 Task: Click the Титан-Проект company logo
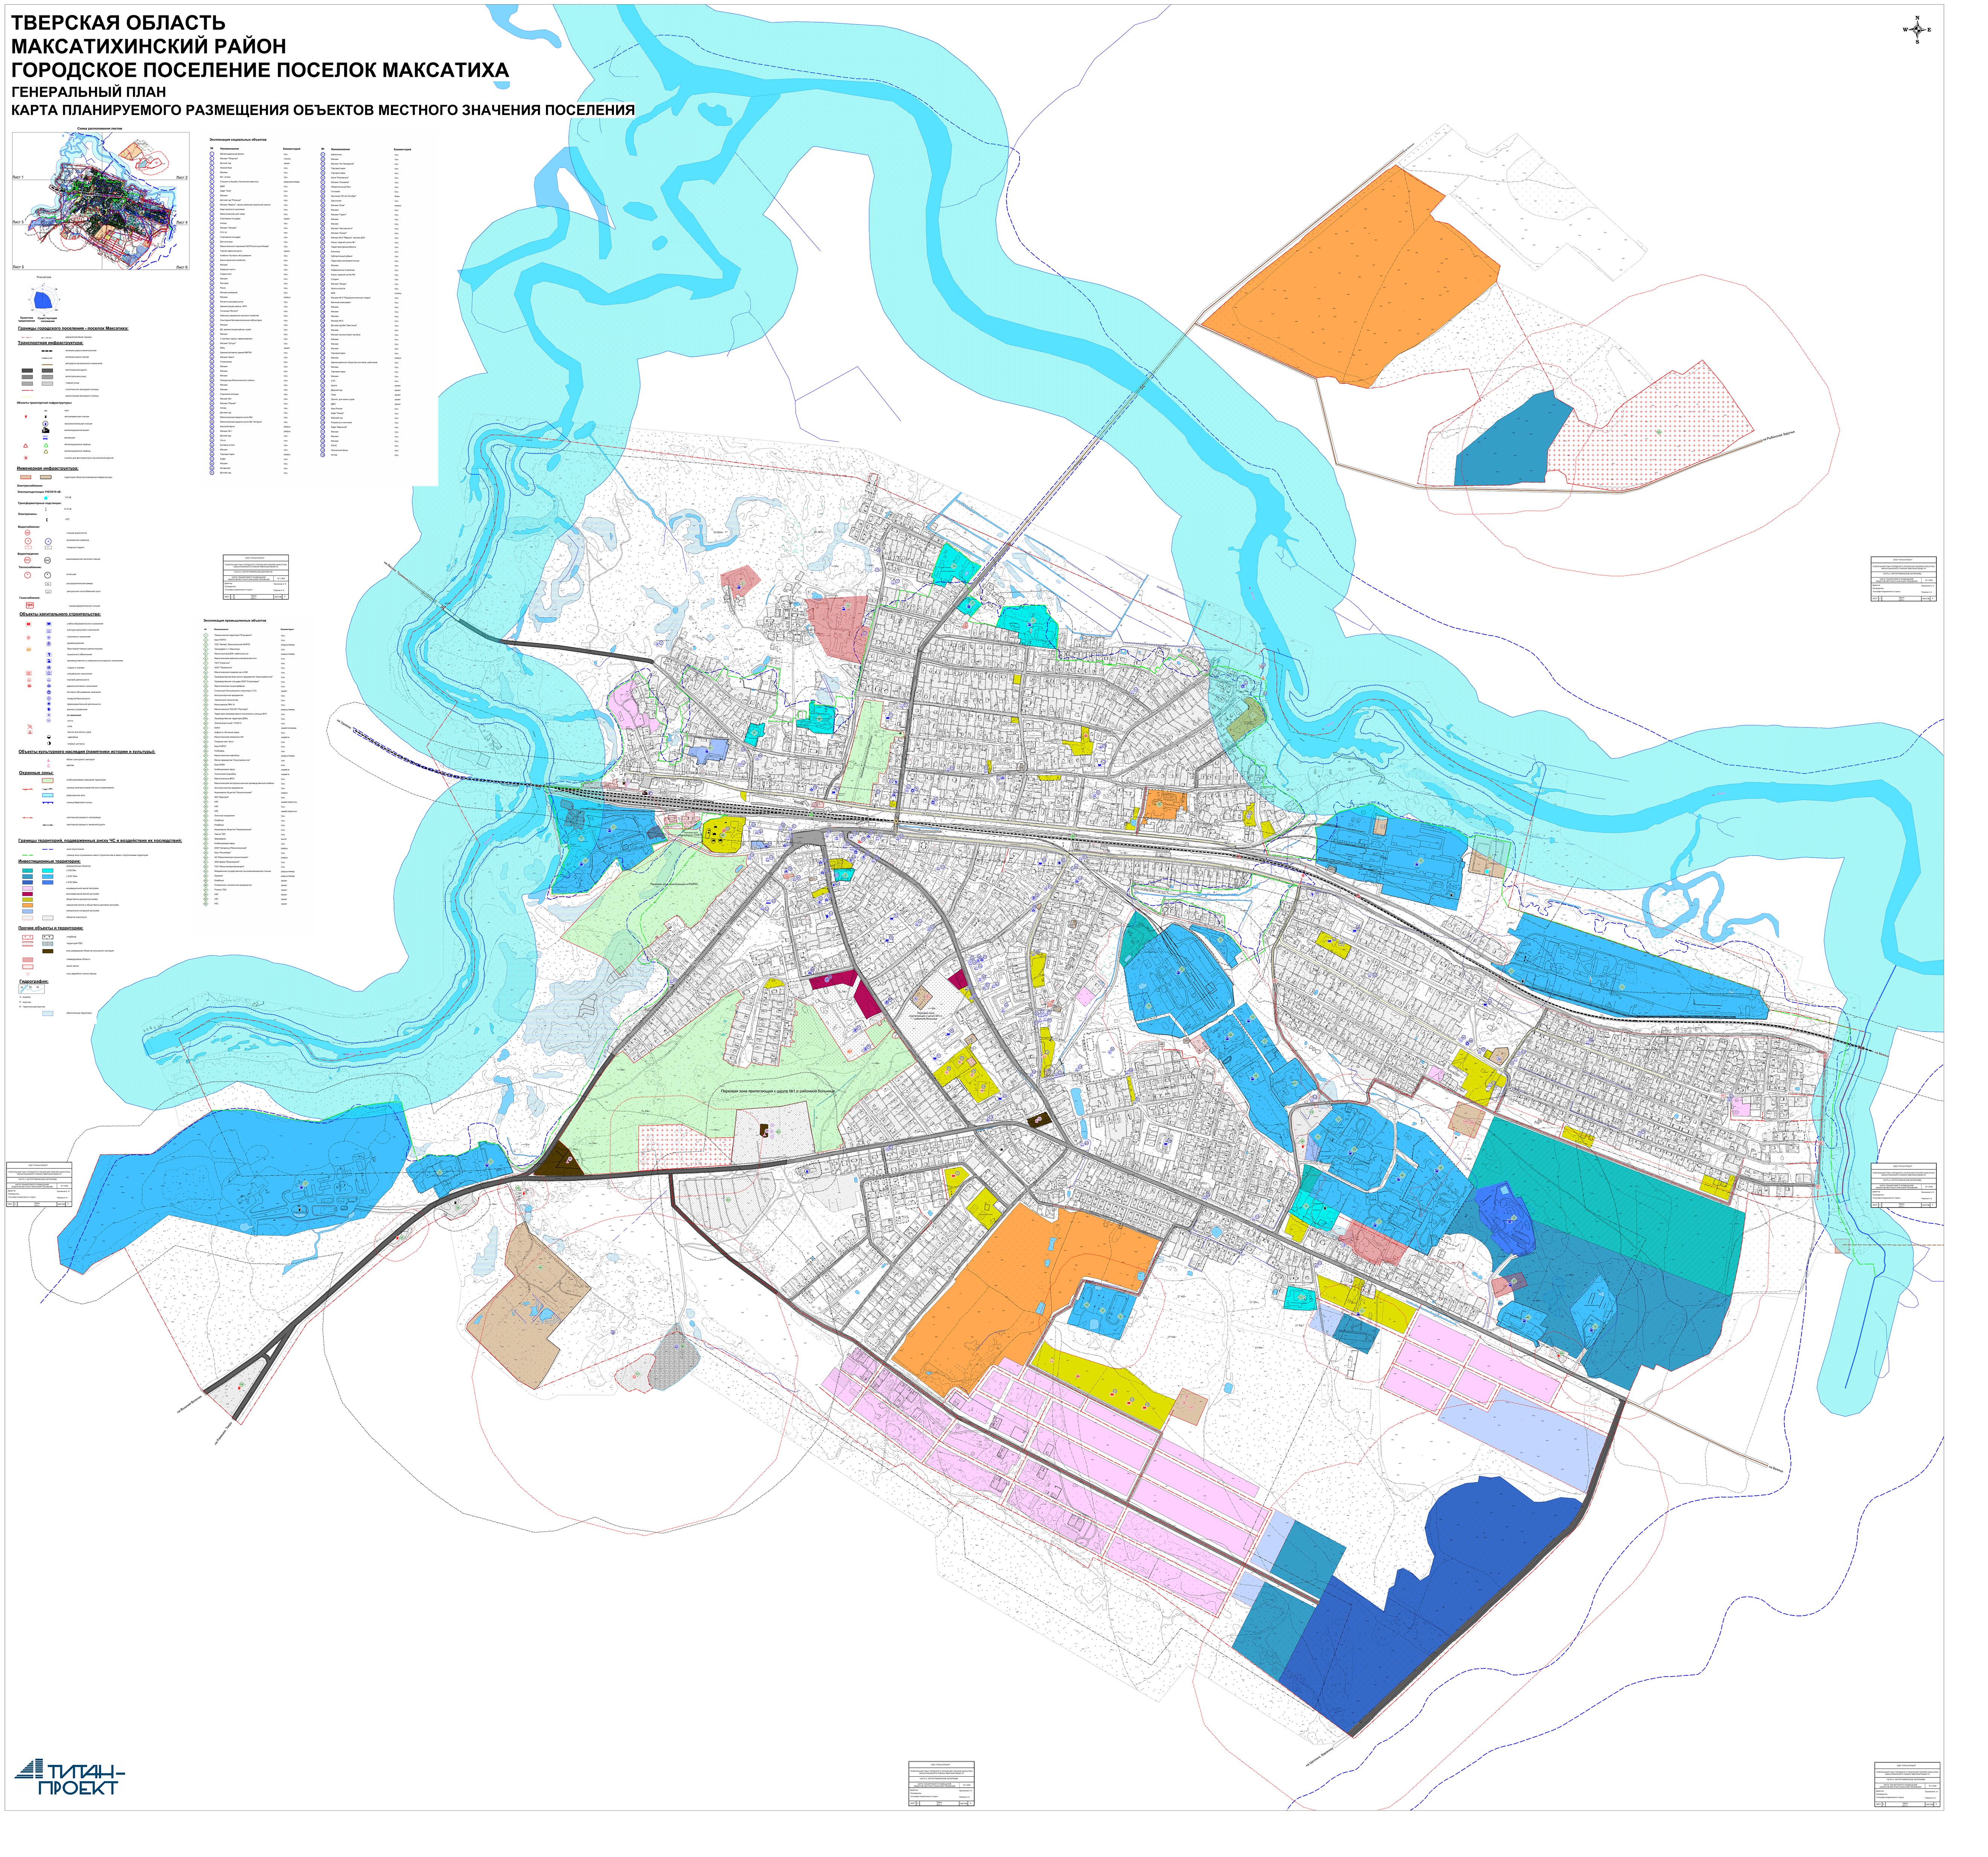70,1777
